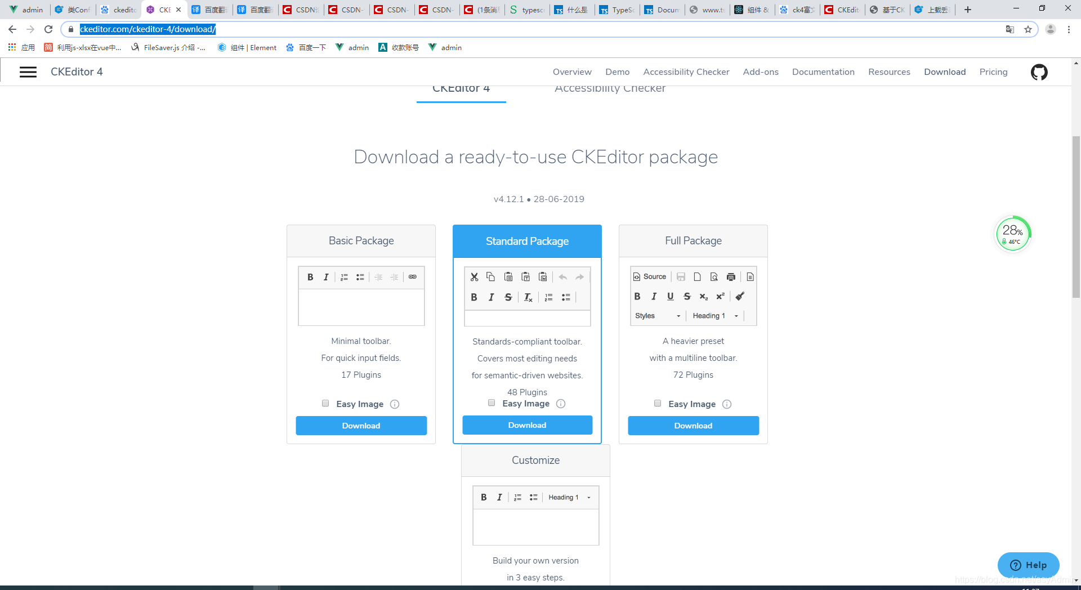
Task: Download the Full Package
Action: point(694,426)
